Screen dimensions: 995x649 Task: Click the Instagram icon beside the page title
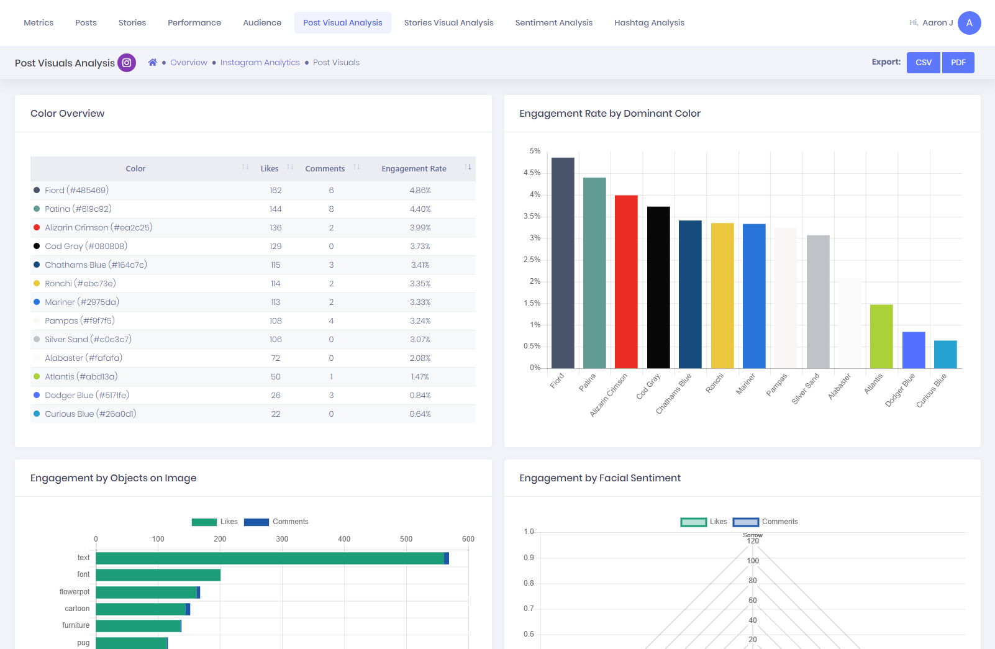(127, 63)
